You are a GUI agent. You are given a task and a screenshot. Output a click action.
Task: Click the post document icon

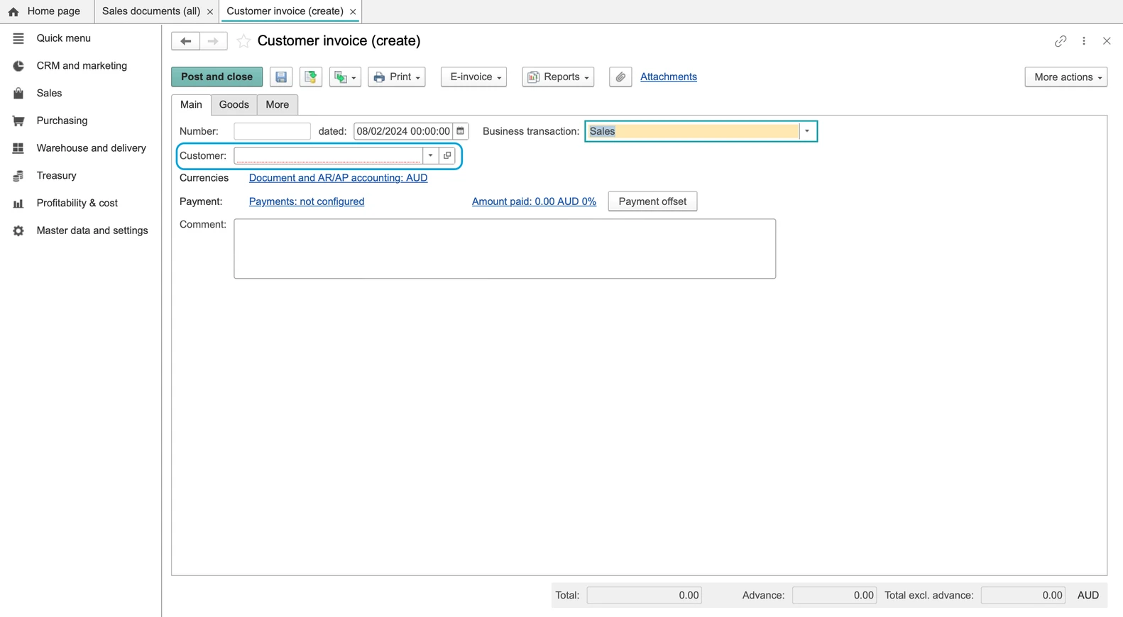pos(311,77)
